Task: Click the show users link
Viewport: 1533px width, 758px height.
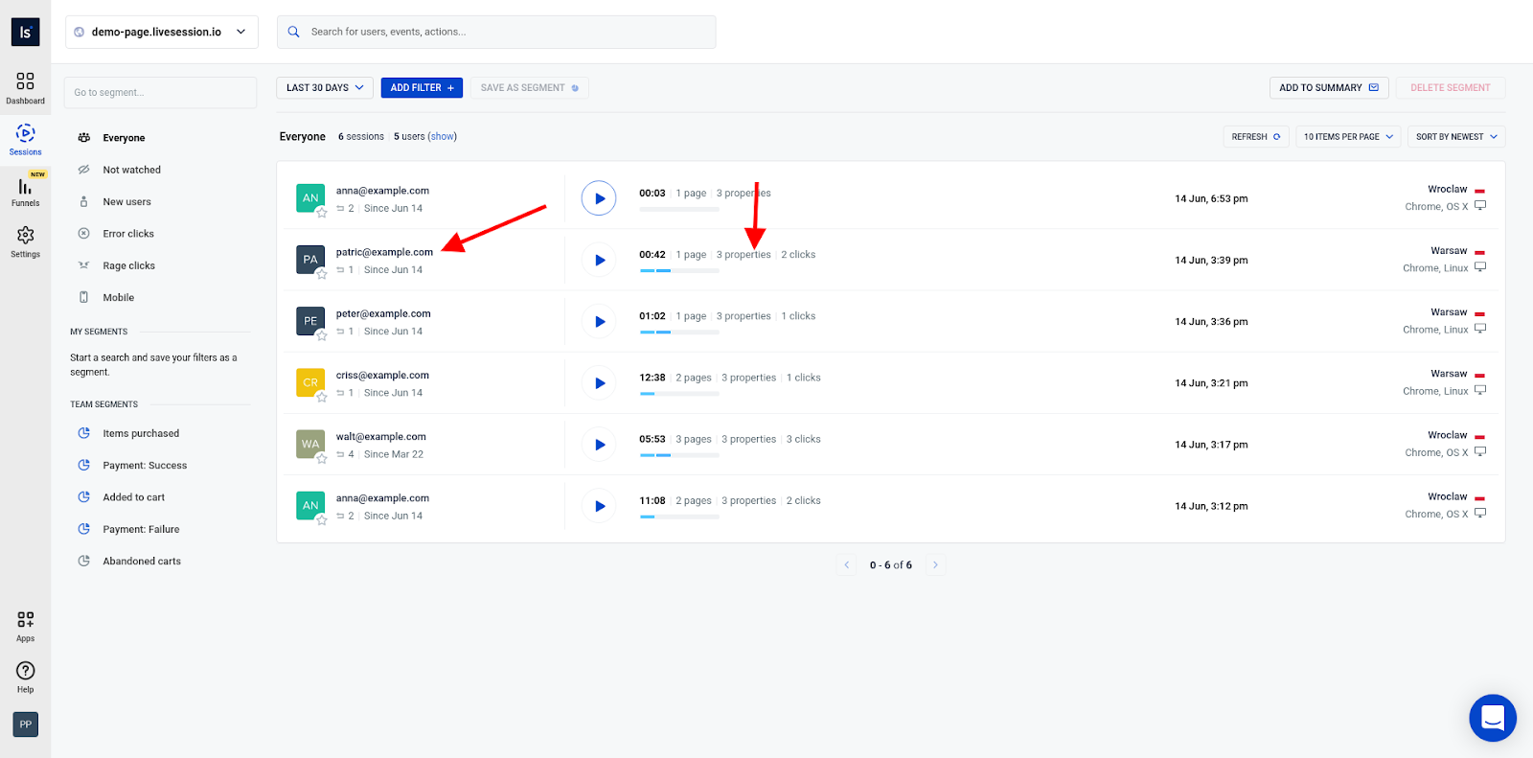Action: (443, 137)
